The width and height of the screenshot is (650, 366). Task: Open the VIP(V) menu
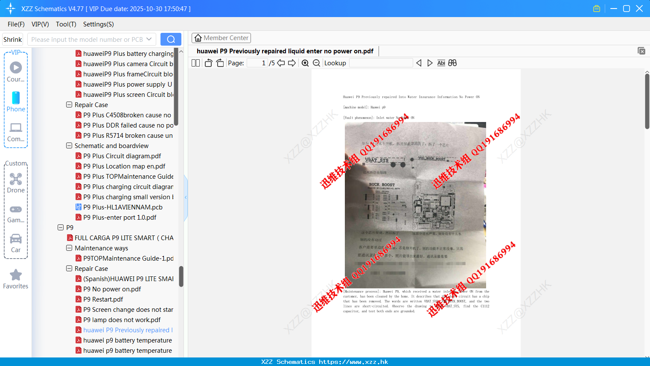point(40,24)
